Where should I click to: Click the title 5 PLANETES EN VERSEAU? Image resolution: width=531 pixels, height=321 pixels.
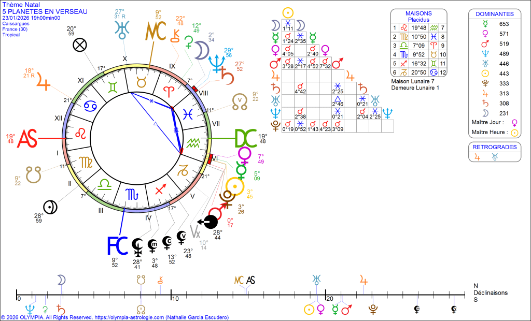coord(45,11)
